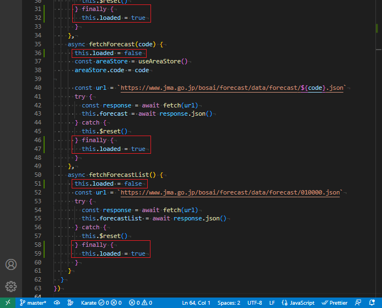Change indentation via Spaces: 2
This screenshot has width=382, height=308.
(x=229, y=302)
